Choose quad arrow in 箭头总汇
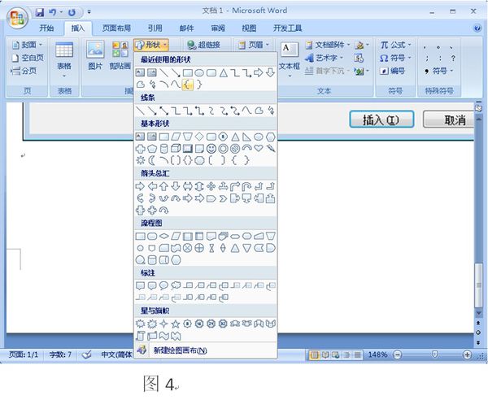Screen dimensions: 488x400 pos(211,186)
